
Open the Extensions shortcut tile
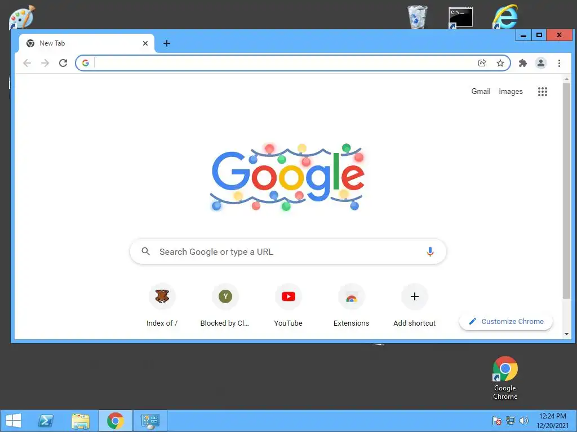pos(351,305)
